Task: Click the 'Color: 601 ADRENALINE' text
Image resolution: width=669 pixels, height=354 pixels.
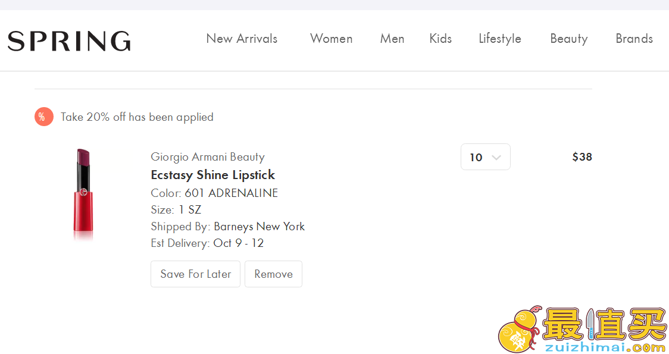Action: (x=214, y=193)
